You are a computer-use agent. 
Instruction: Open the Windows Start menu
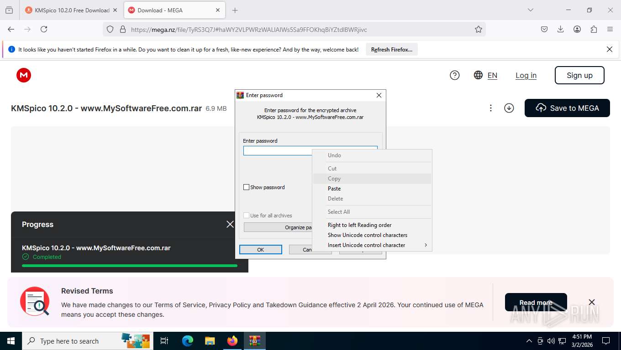click(x=11, y=341)
